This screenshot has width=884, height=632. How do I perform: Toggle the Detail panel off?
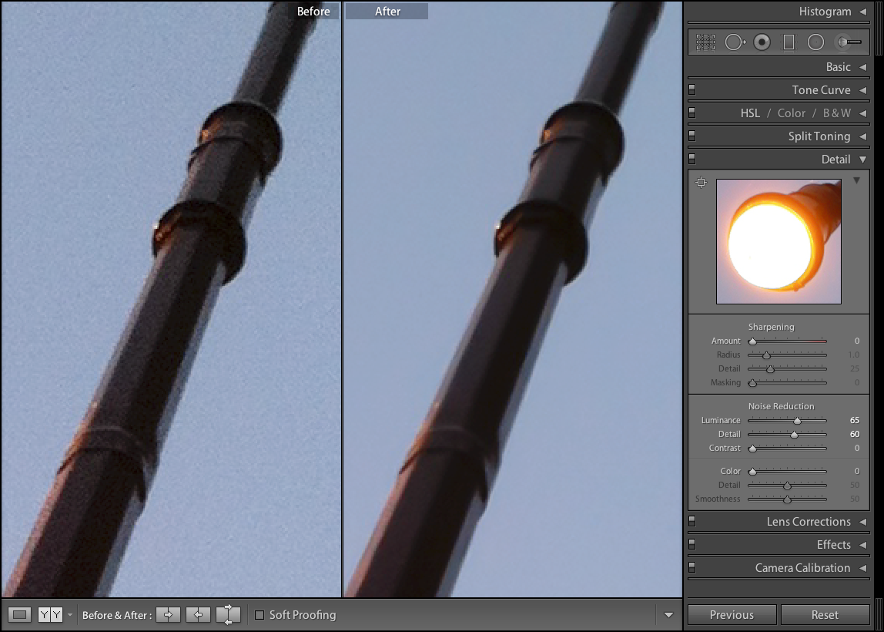(x=691, y=159)
